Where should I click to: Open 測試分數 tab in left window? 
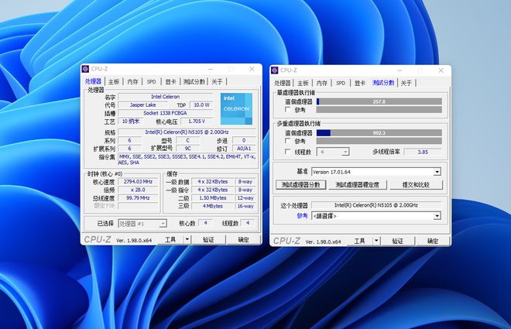[194, 81]
